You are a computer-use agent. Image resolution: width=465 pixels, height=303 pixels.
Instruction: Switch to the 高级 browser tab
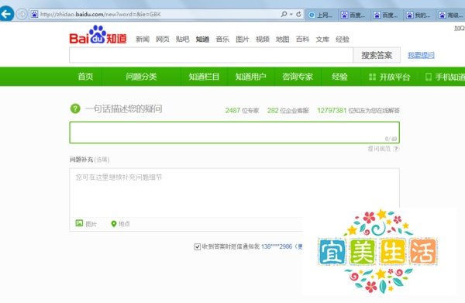pyautogui.click(x=451, y=15)
